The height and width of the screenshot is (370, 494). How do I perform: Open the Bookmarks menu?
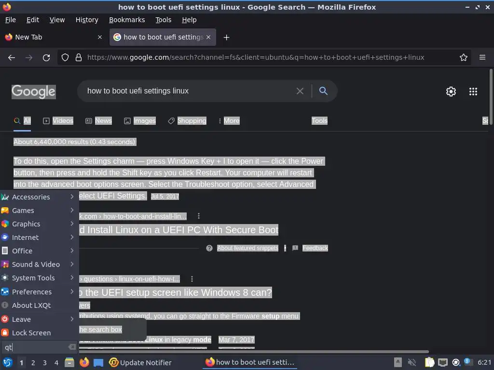(127, 20)
